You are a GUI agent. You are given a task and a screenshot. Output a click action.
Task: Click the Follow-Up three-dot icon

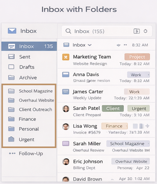12,153
